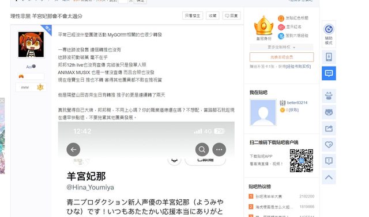Click the gold coin icon beside 获取
The width and height of the screenshot is (369, 217).
[282, 110]
